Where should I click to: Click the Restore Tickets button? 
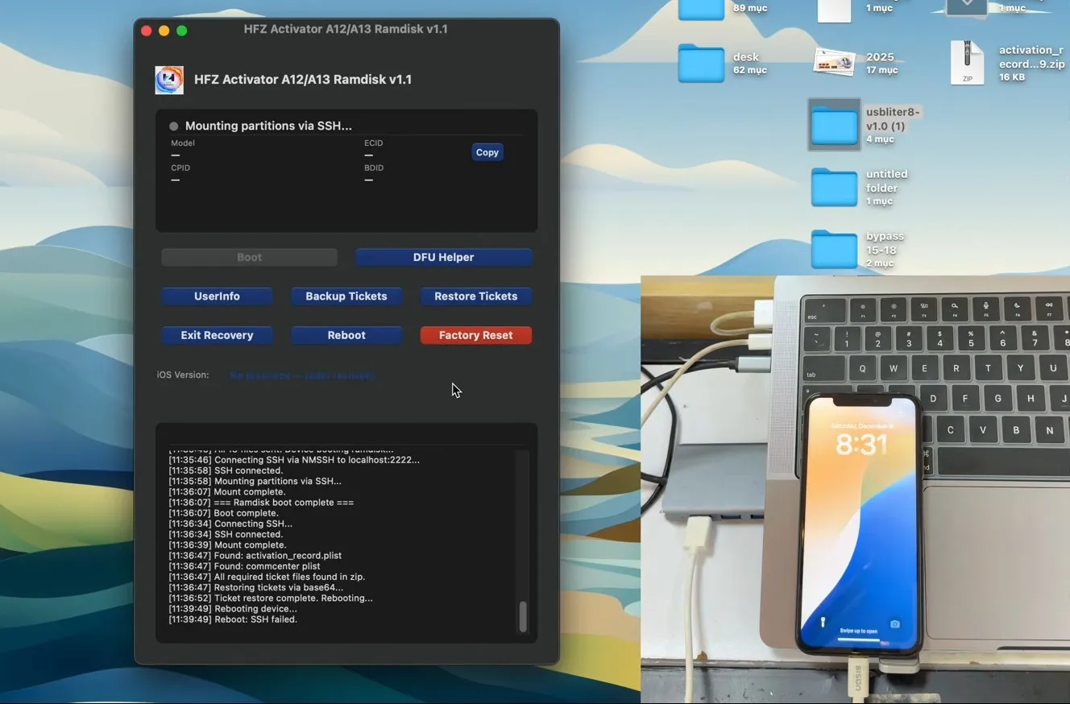476,296
